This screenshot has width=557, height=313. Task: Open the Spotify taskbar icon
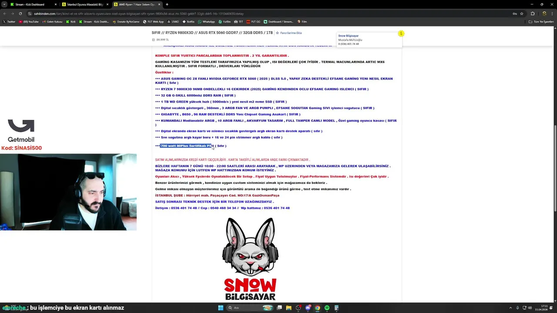(x=327, y=308)
